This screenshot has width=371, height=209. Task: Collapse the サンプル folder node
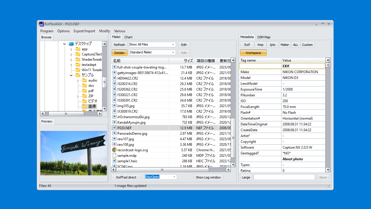coord(71,75)
